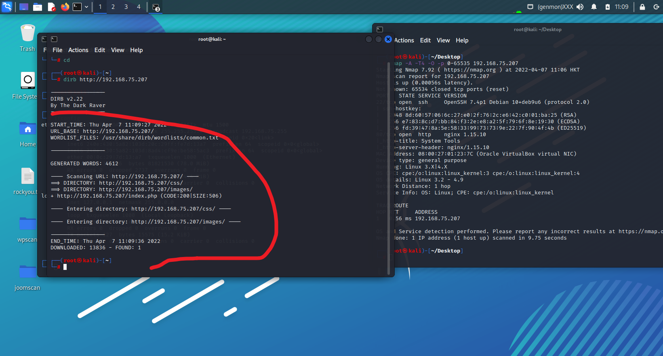Click the 'Entering directory: .../images/' line
The width and height of the screenshot is (663, 356).
146,222
